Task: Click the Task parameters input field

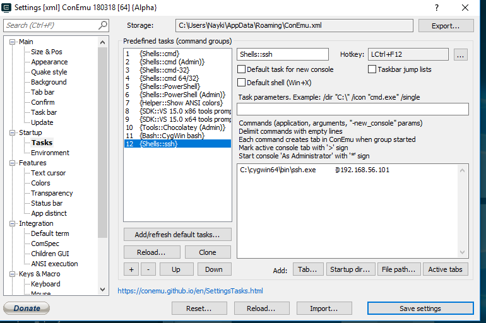Action: [353, 109]
